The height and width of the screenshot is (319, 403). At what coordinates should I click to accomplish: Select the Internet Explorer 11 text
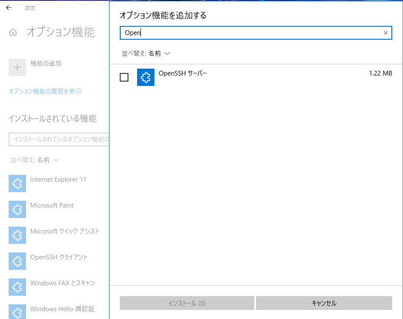(58, 180)
